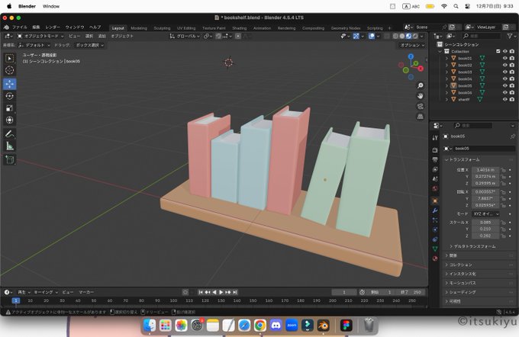
Task: Expand book01 in the outliner
Action: [446, 58]
